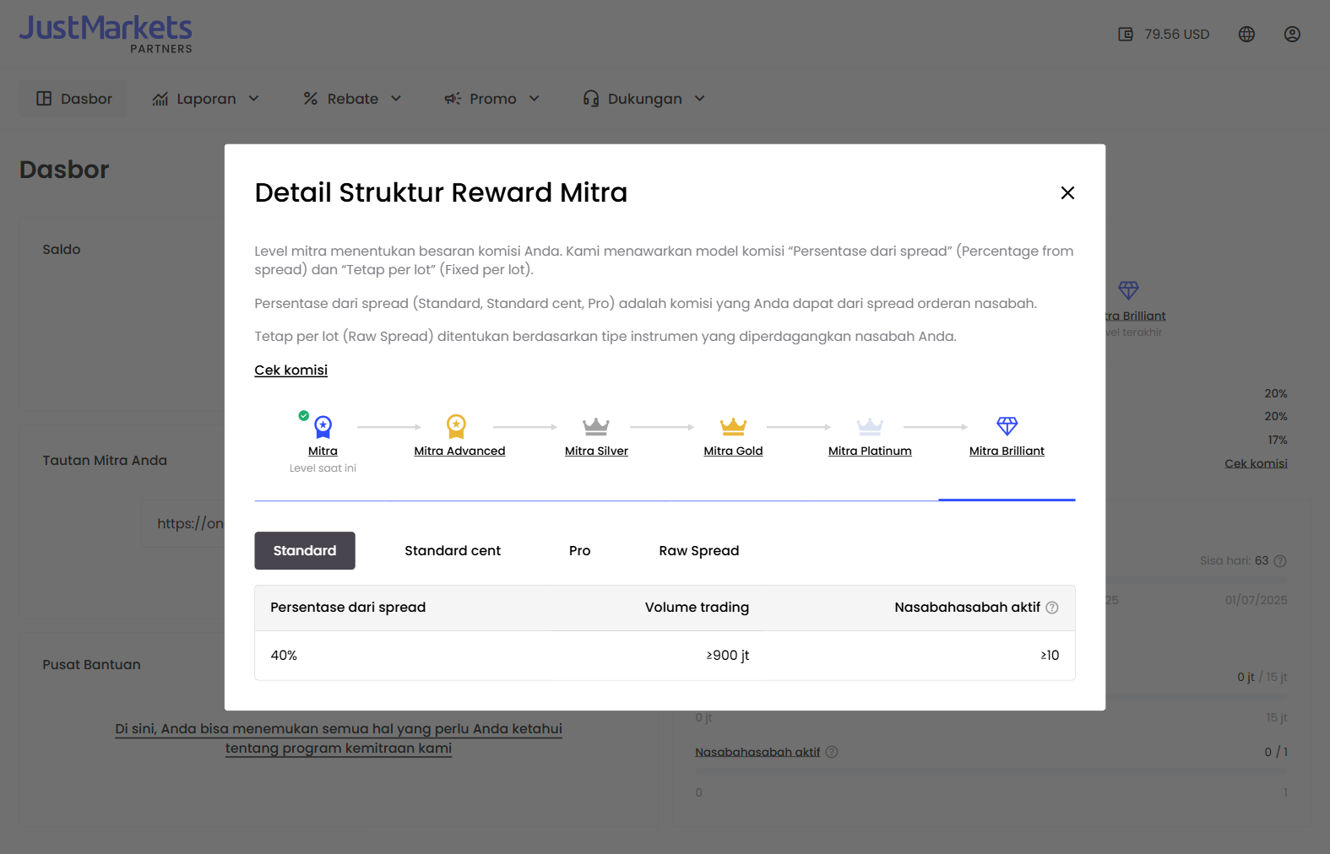Click the Laporan chart icon

(x=160, y=99)
